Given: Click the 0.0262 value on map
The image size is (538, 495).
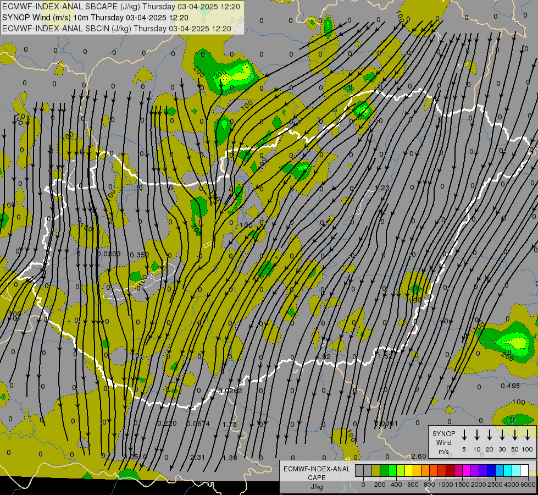Looking at the screenshot, I should [230, 391].
